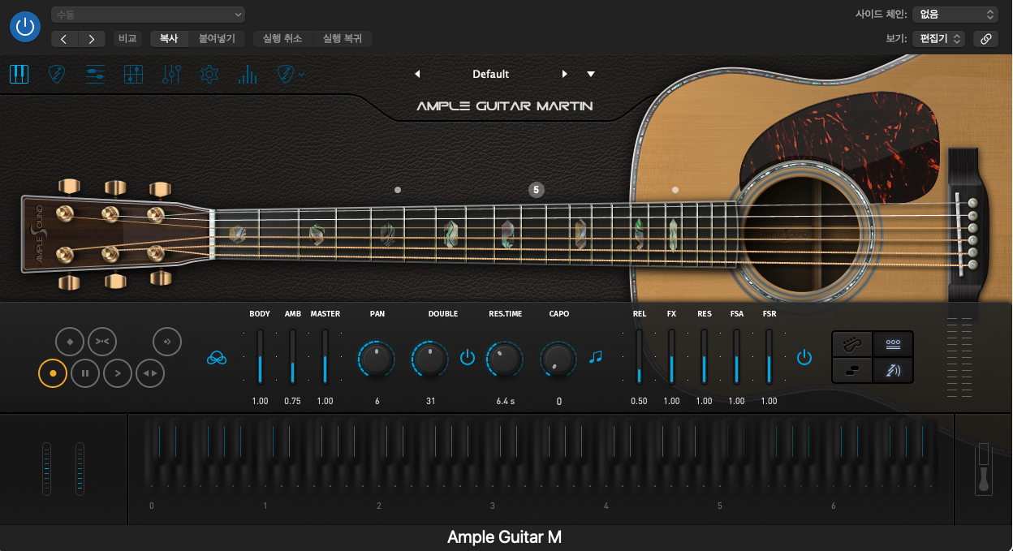Open the manual preset dropdown
The height and width of the screenshot is (551, 1013).
pos(148,15)
